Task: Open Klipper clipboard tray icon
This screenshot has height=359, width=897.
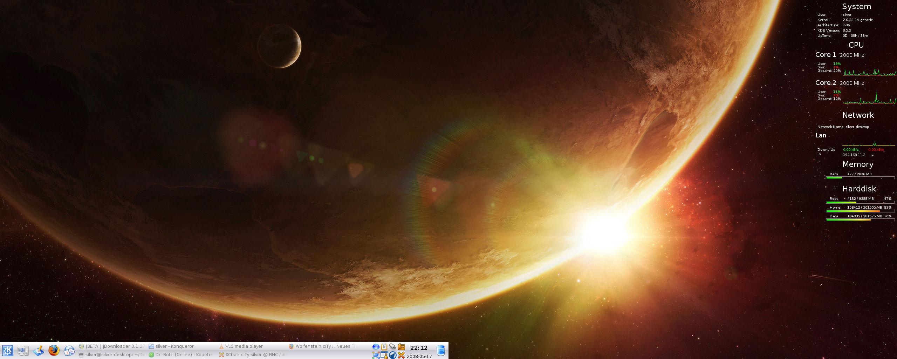Action: [384, 346]
